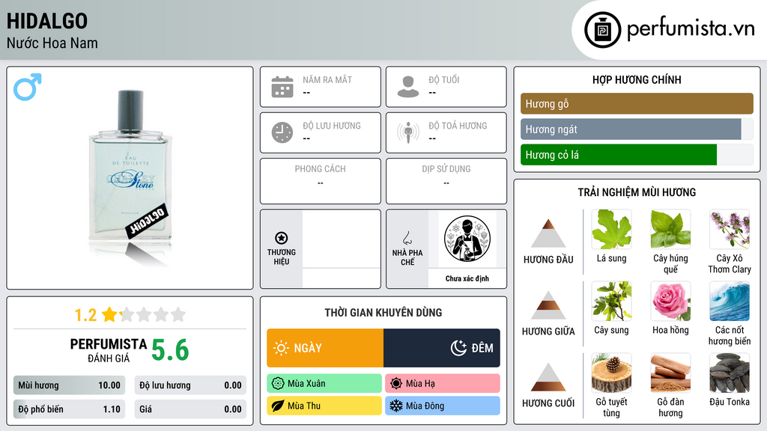Select the Lá sung note image
The height and width of the screenshot is (431, 767).
pos(611,230)
